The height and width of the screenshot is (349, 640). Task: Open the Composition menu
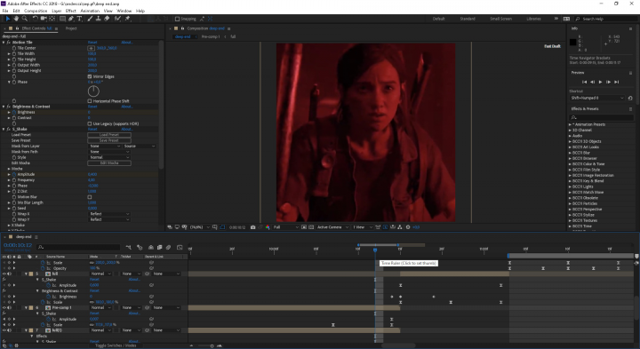click(x=36, y=11)
